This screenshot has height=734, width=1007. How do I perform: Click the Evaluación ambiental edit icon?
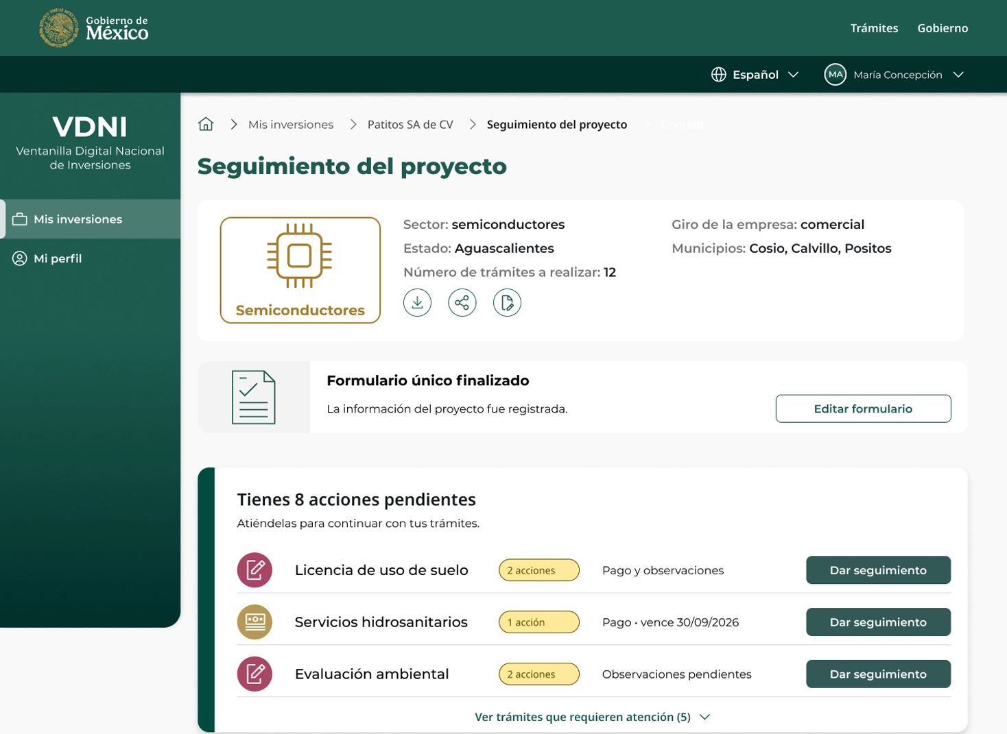[254, 674]
